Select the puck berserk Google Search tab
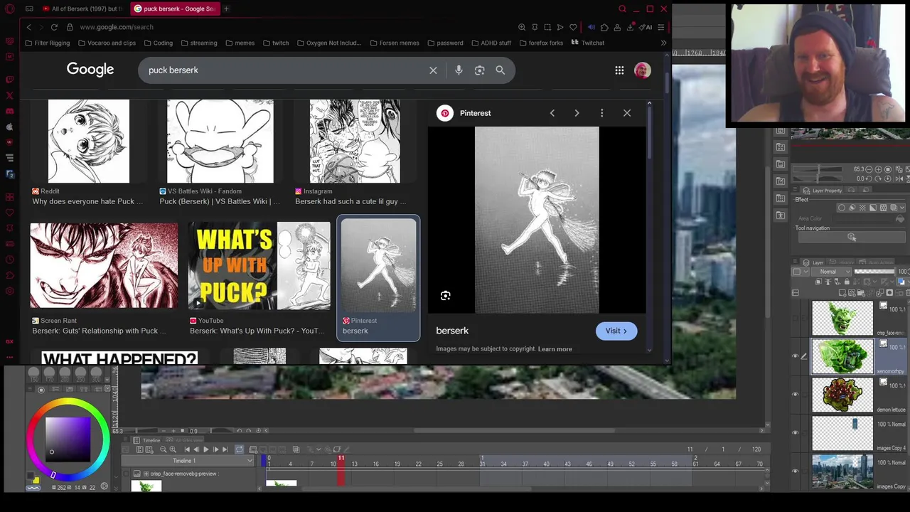 (x=174, y=9)
